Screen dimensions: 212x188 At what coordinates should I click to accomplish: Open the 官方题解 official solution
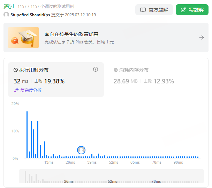pos(154,10)
